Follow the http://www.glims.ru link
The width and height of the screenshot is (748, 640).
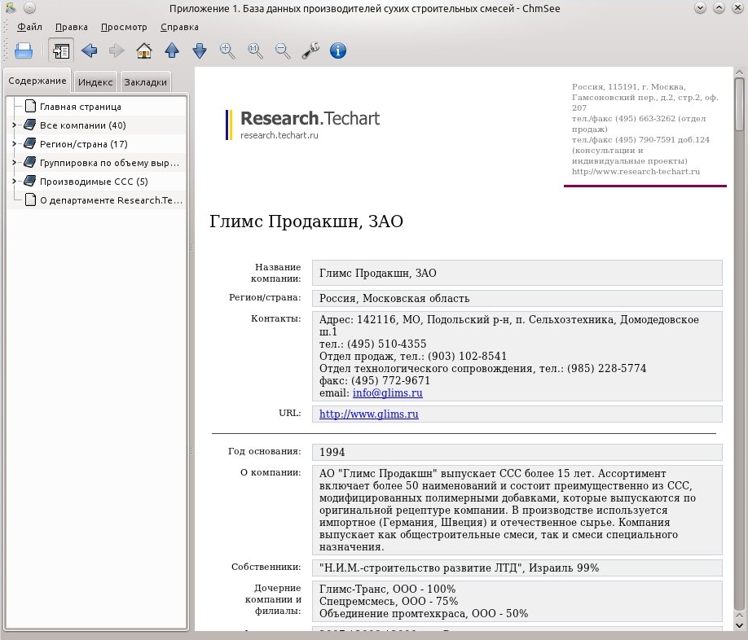tap(369, 414)
